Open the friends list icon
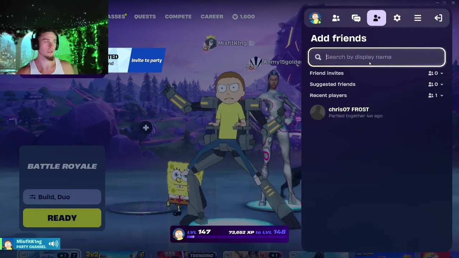 336,18
